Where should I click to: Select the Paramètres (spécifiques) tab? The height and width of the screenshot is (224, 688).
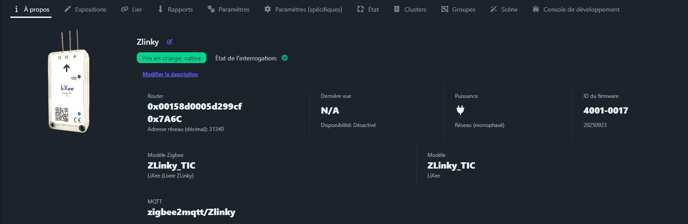(x=303, y=9)
